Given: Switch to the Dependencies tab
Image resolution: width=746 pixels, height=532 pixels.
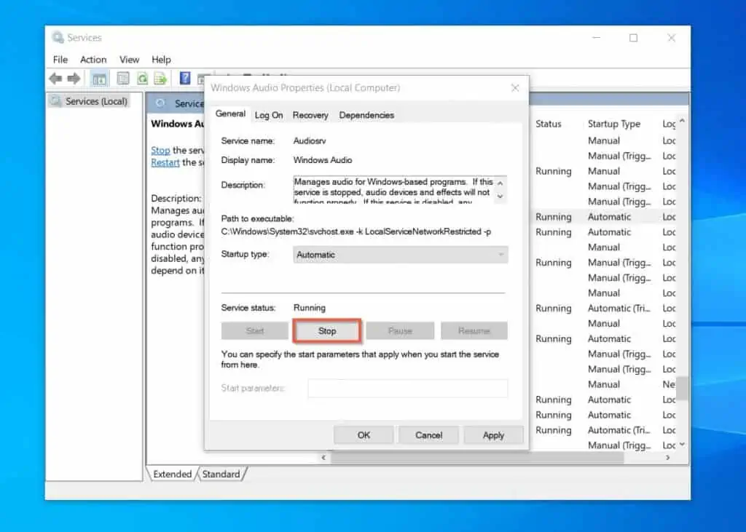Looking at the screenshot, I should (x=367, y=115).
